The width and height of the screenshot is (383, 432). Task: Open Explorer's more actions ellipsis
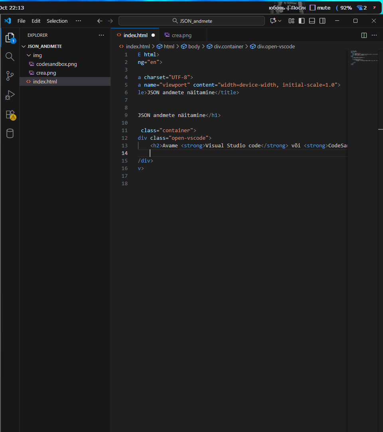coord(101,35)
